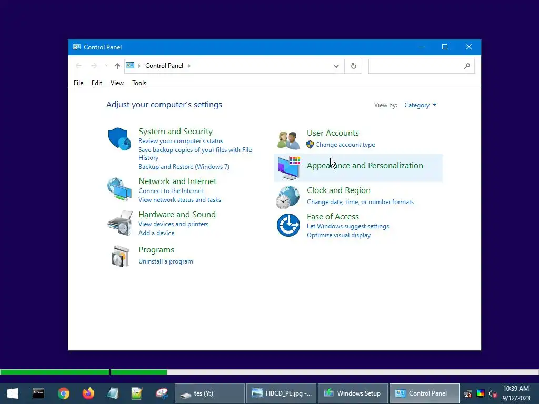Click Connect to the Internet
This screenshot has height=404, width=539.
[171, 190]
